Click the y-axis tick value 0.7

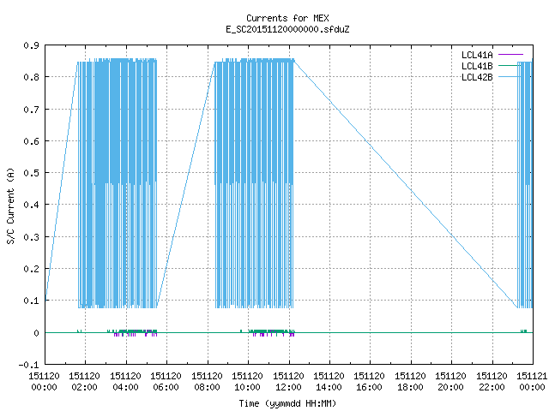(x=31, y=110)
